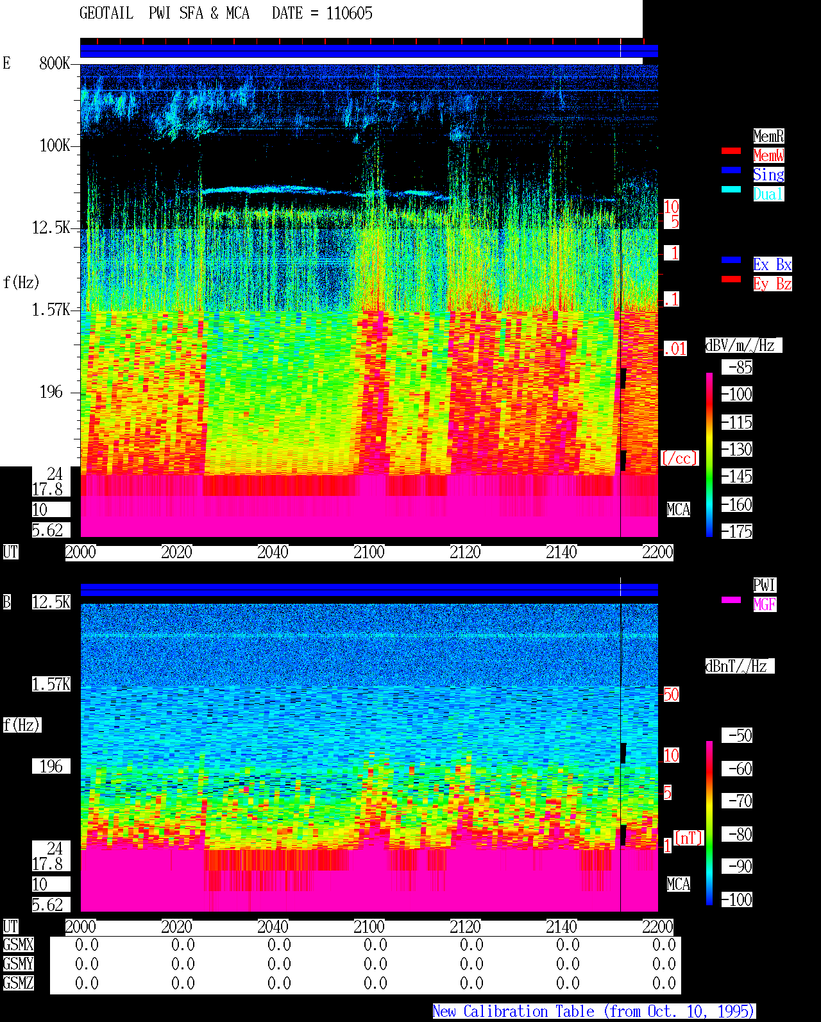Click the E panel label
This screenshot has width=821, height=1022.
6,63
